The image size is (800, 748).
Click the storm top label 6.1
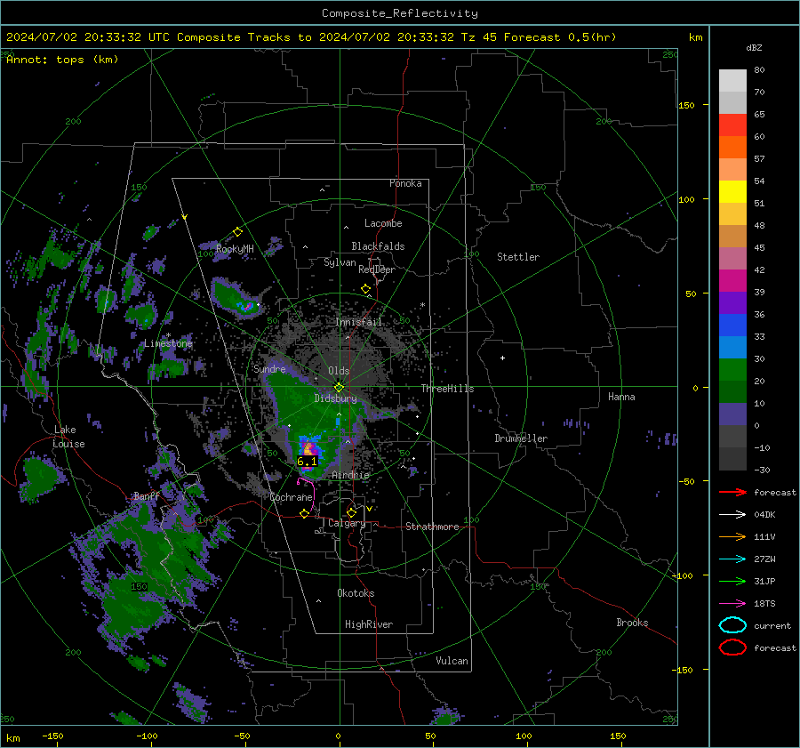(307, 462)
